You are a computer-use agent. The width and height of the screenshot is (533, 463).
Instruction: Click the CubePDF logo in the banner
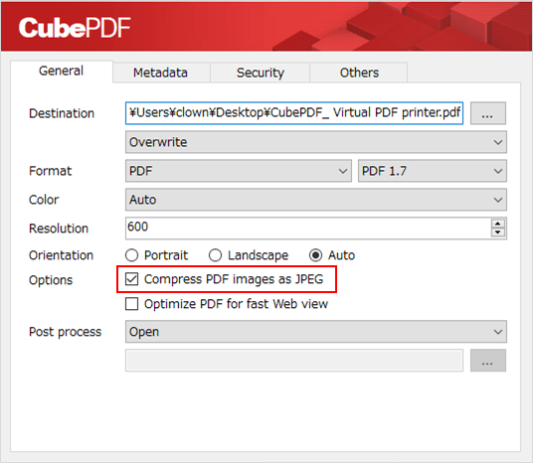coord(75,28)
